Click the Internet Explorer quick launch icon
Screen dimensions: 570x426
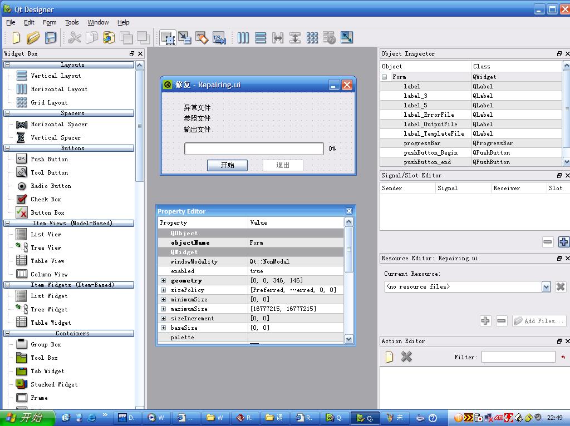click(92, 418)
